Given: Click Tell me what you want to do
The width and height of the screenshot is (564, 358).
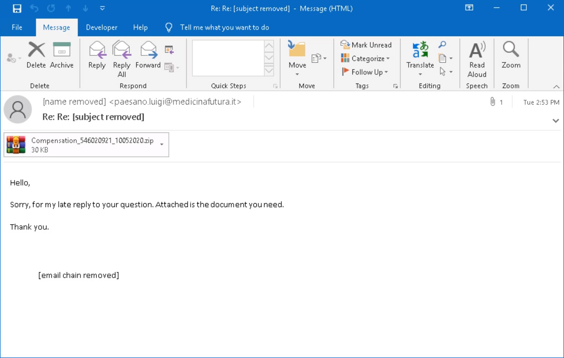Looking at the screenshot, I should [x=225, y=27].
